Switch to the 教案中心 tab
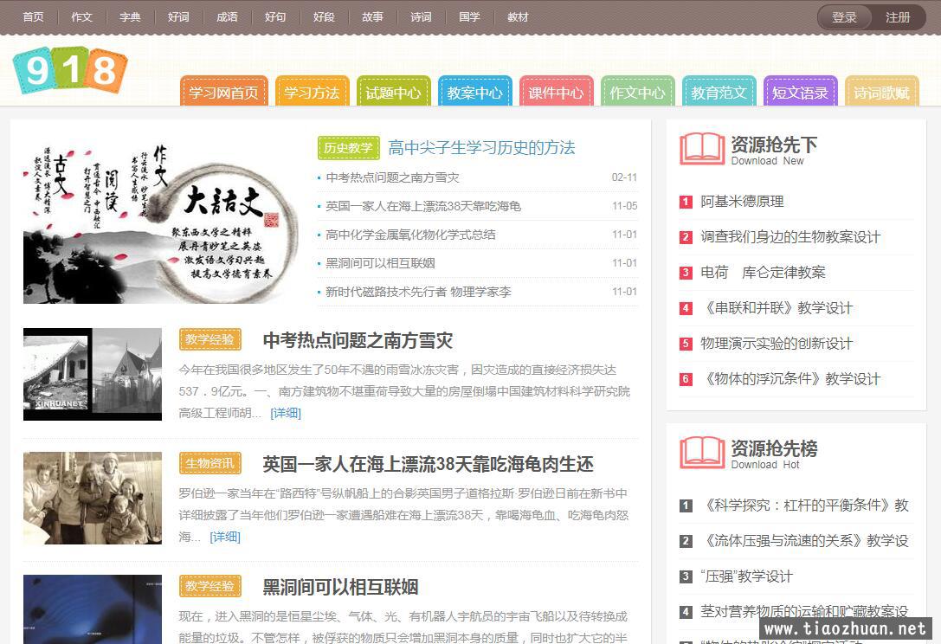The image size is (941, 644). [x=474, y=92]
